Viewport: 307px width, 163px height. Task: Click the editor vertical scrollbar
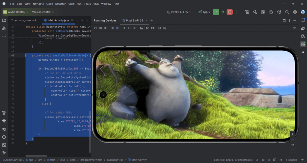[x=90, y=132]
